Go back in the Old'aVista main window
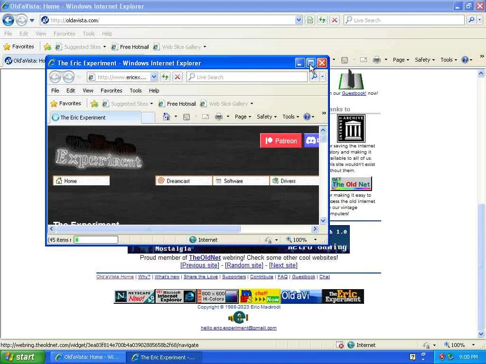Image resolution: width=486 pixels, height=364 pixels. tap(9, 20)
